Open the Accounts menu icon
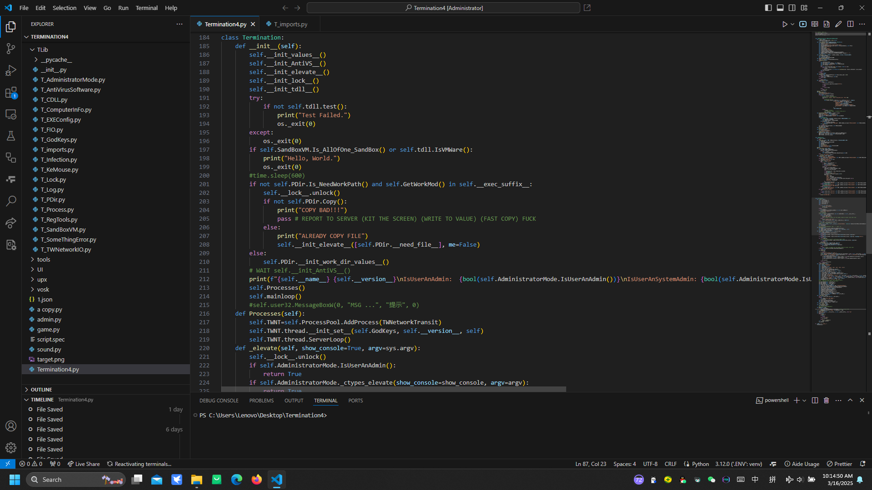The image size is (872, 490). [11, 426]
